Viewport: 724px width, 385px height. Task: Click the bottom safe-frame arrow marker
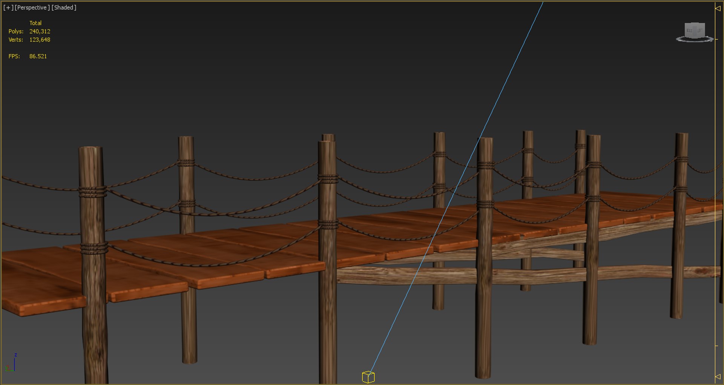pos(718,376)
